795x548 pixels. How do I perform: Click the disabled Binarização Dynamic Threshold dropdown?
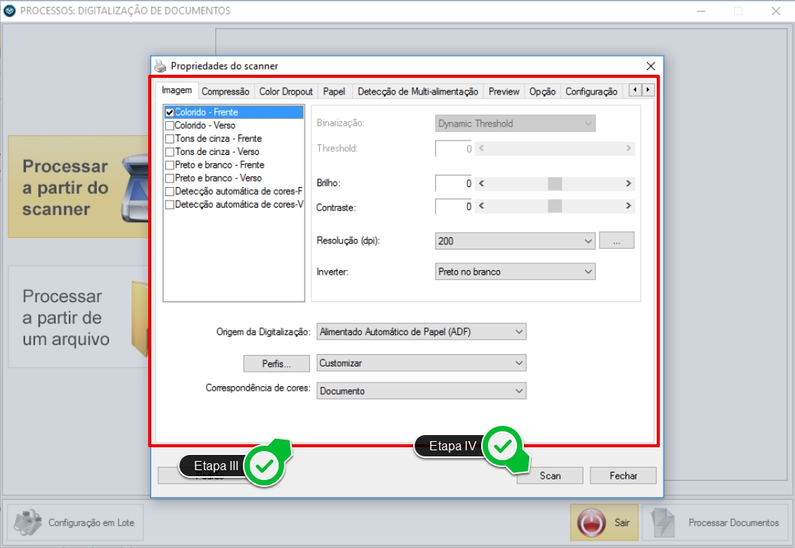[x=515, y=124]
